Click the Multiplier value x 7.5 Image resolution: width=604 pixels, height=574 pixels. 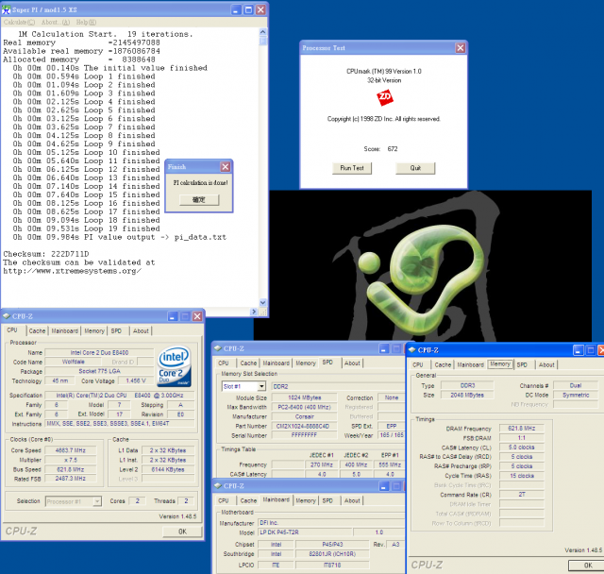coord(71,460)
